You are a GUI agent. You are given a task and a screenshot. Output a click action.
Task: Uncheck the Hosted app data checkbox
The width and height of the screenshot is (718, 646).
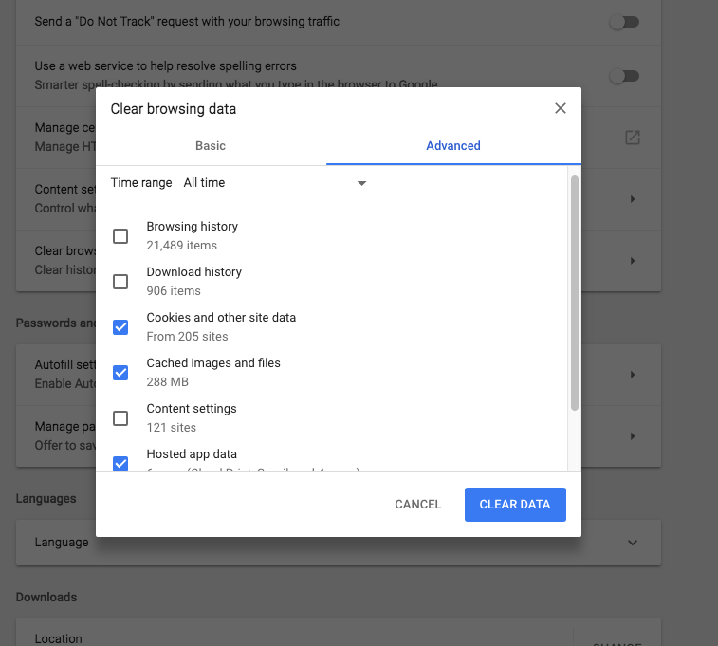[120, 463]
